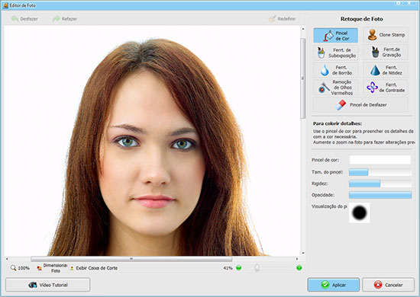
Task: Click the Cancelar button
Action: (388, 285)
